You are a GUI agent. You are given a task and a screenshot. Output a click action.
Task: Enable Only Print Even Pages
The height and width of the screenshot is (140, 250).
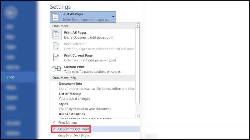[x=74, y=136]
